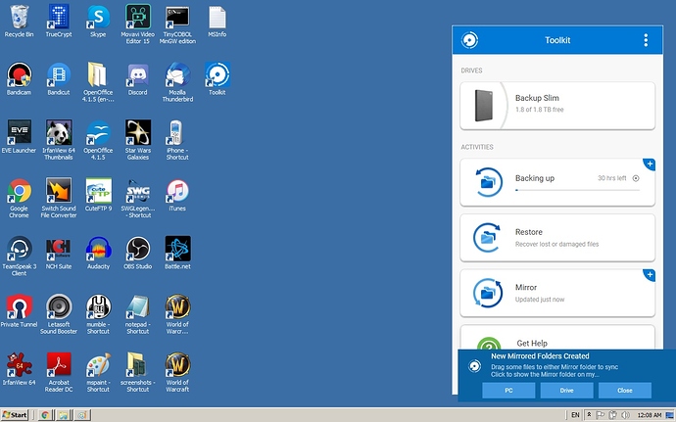Image resolution: width=676 pixels, height=422 pixels.
Task: Click the Action Center flag icon
Action: (x=600, y=415)
